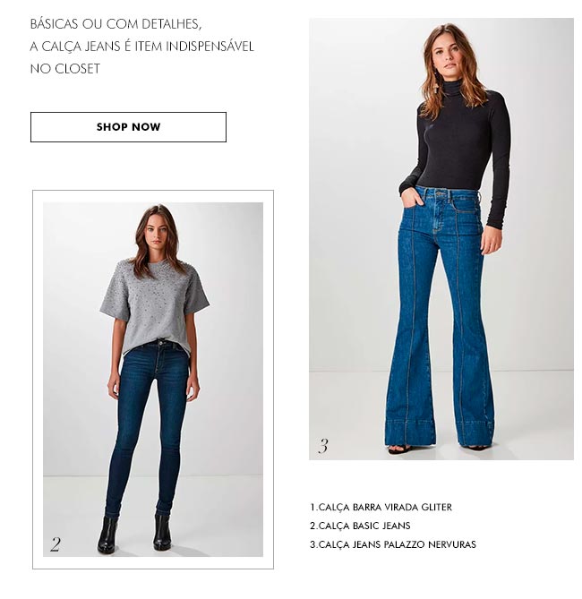
Task: Open the 2.Calça Basic Jeans item
Action: (360, 526)
